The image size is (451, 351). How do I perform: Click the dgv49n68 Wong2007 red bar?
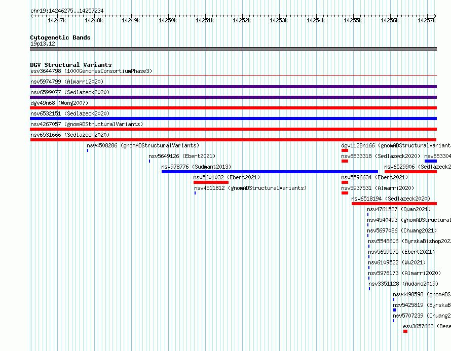[x=233, y=108]
